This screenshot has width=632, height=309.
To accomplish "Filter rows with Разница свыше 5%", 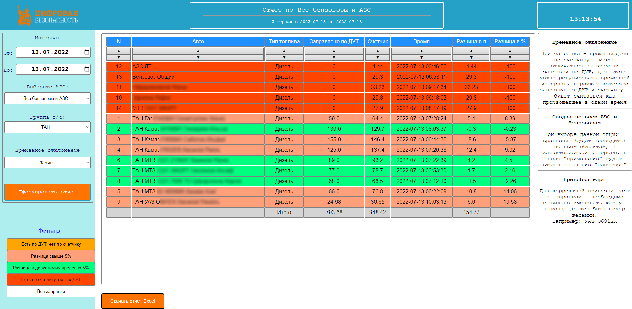I will (51, 256).
